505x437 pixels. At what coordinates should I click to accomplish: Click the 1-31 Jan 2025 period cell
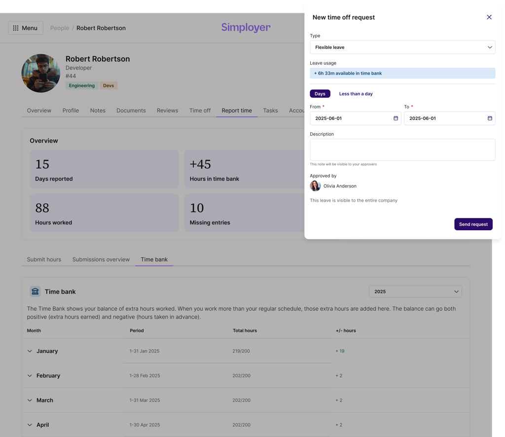click(x=144, y=351)
